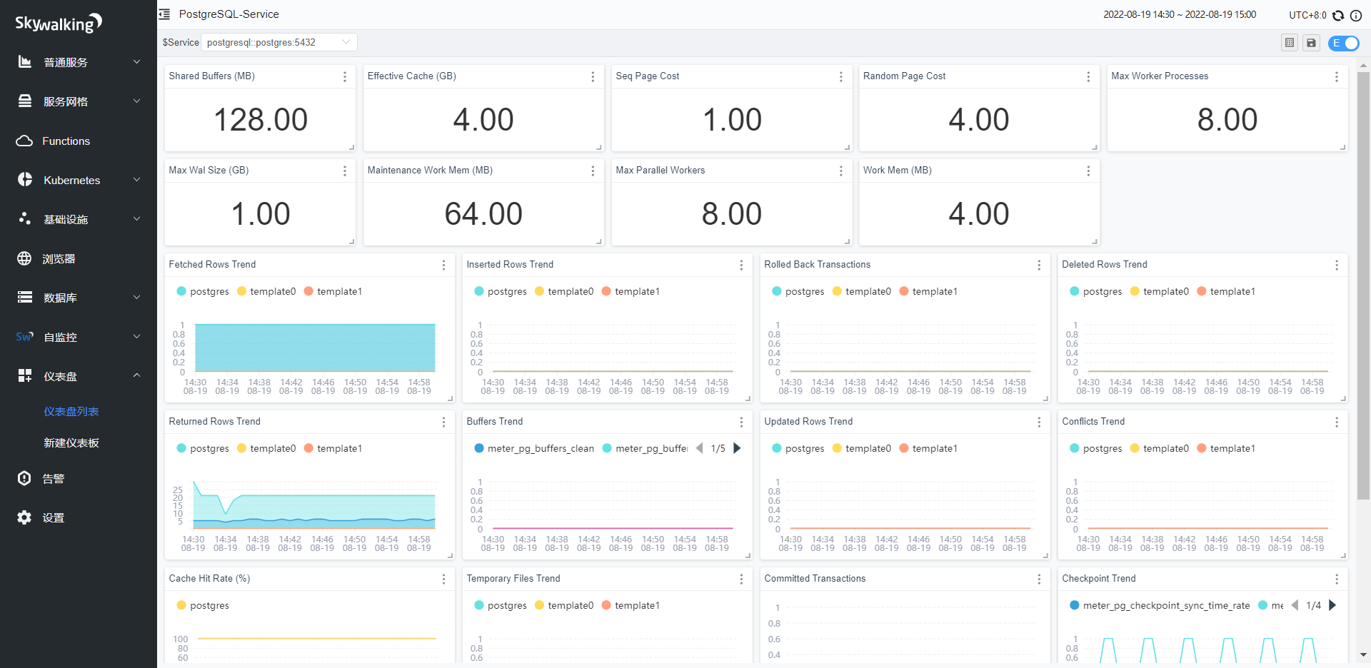Open Rolled Back Transactions options menu
The image size is (1371, 668).
(1039, 265)
